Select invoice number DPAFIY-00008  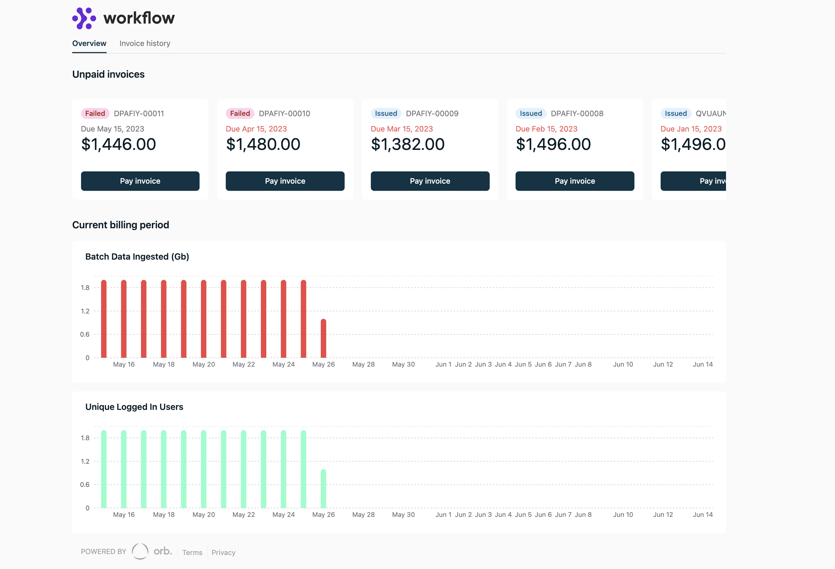(577, 113)
